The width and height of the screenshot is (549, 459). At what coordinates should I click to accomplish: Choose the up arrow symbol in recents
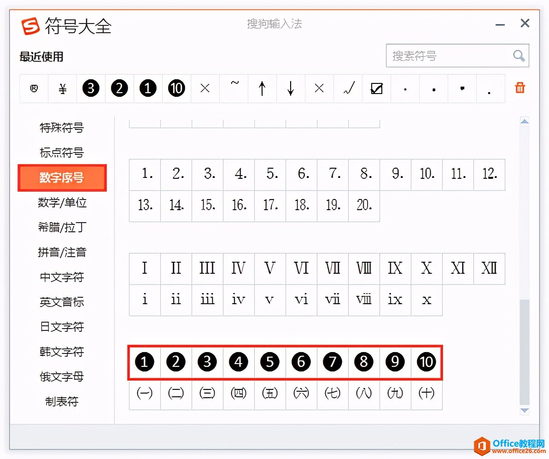coord(262,88)
